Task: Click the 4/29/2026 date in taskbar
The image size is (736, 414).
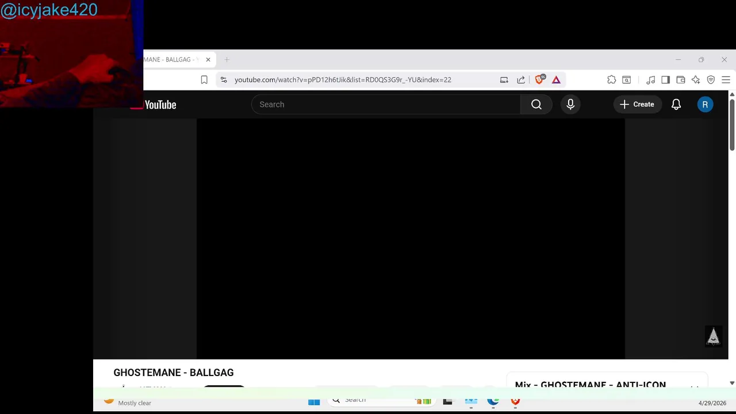Action: tap(712, 403)
